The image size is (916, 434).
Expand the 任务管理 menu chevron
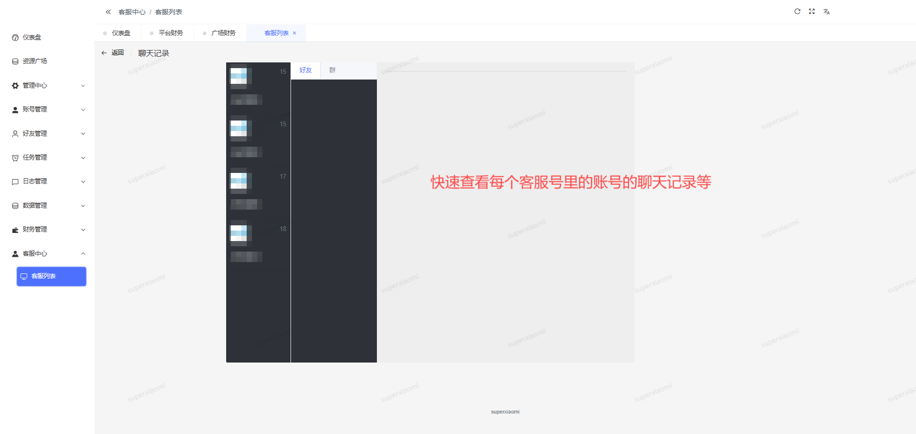click(x=83, y=158)
